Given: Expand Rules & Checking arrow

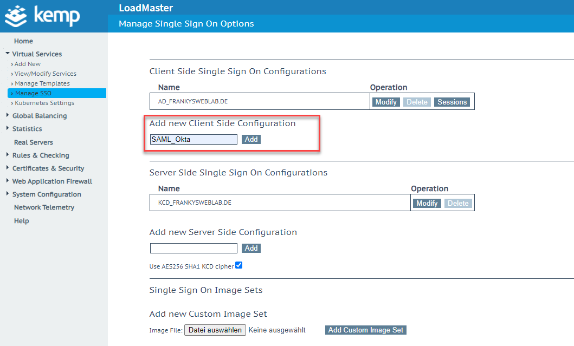Looking at the screenshot, I should tap(8, 155).
